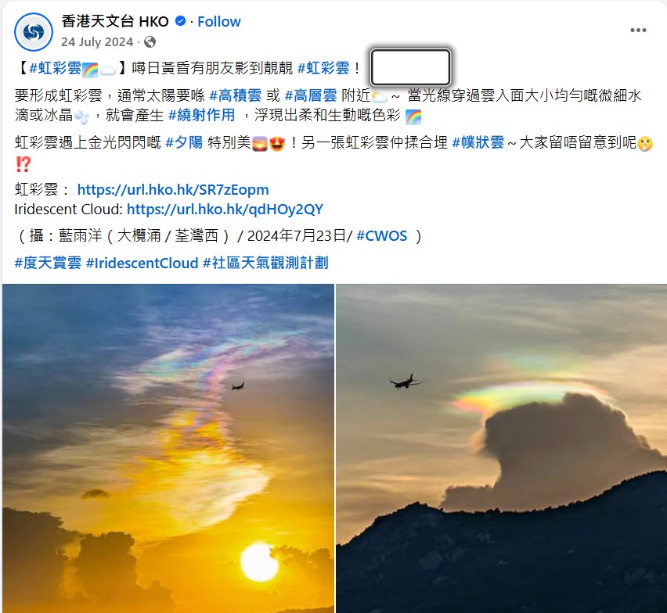The image size is (667, 613).
Task: Open the Iridescent Cloud qdHOy2QY link
Action: tap(225, 209)
